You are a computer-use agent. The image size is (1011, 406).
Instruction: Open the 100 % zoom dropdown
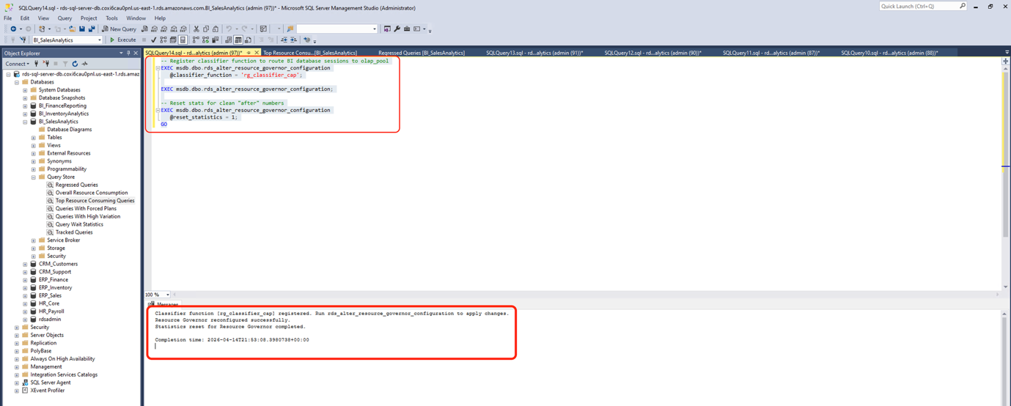coord(168,295)
